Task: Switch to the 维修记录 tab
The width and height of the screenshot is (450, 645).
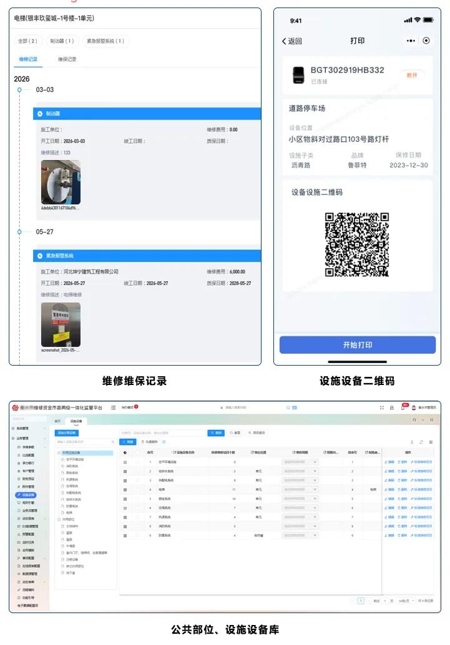Action: pyautogui.click(x=28, y=59)
